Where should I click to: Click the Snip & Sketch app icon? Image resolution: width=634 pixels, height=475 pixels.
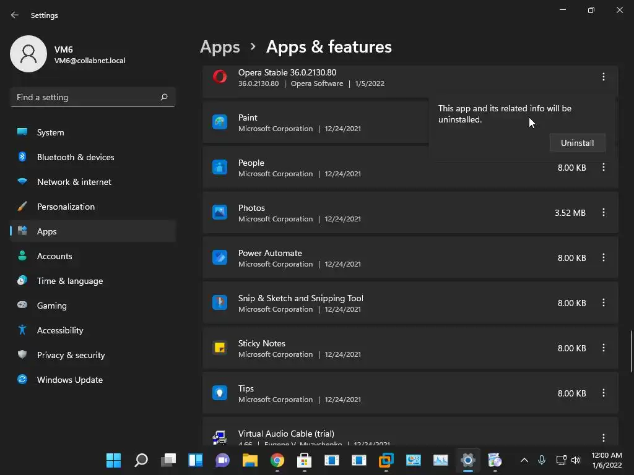220,302
